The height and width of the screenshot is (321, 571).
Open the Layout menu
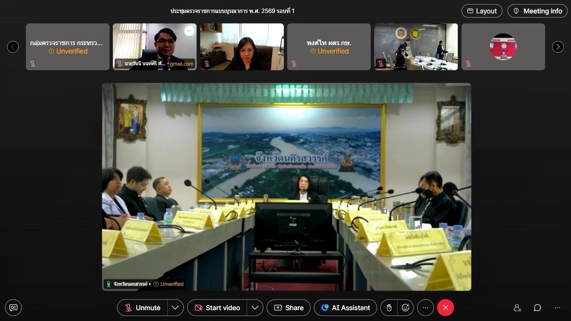[x=482, y=11]
